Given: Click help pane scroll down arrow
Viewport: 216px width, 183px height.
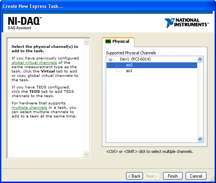Looking at the screenshot, I should [86, 154].
